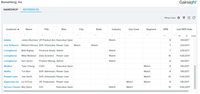This screenshot has height=94, width=200.
Task: Sort by the Name column header
Action: point(29,29)
